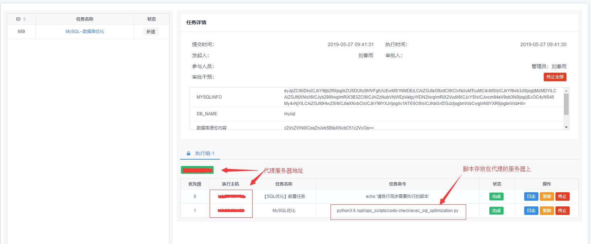Click the 终止全部 button
Viewport: 591px width, 244px height.
555,77
